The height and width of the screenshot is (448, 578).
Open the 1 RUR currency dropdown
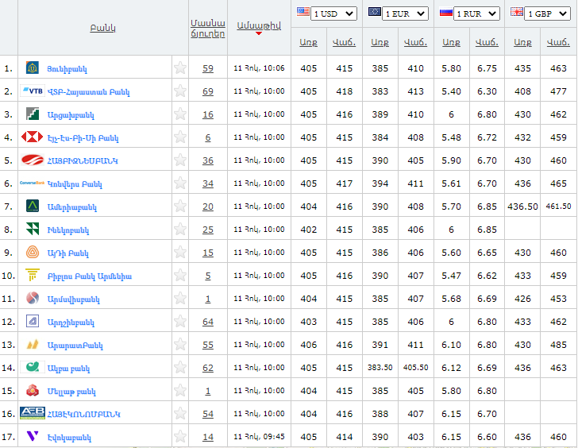476,14
